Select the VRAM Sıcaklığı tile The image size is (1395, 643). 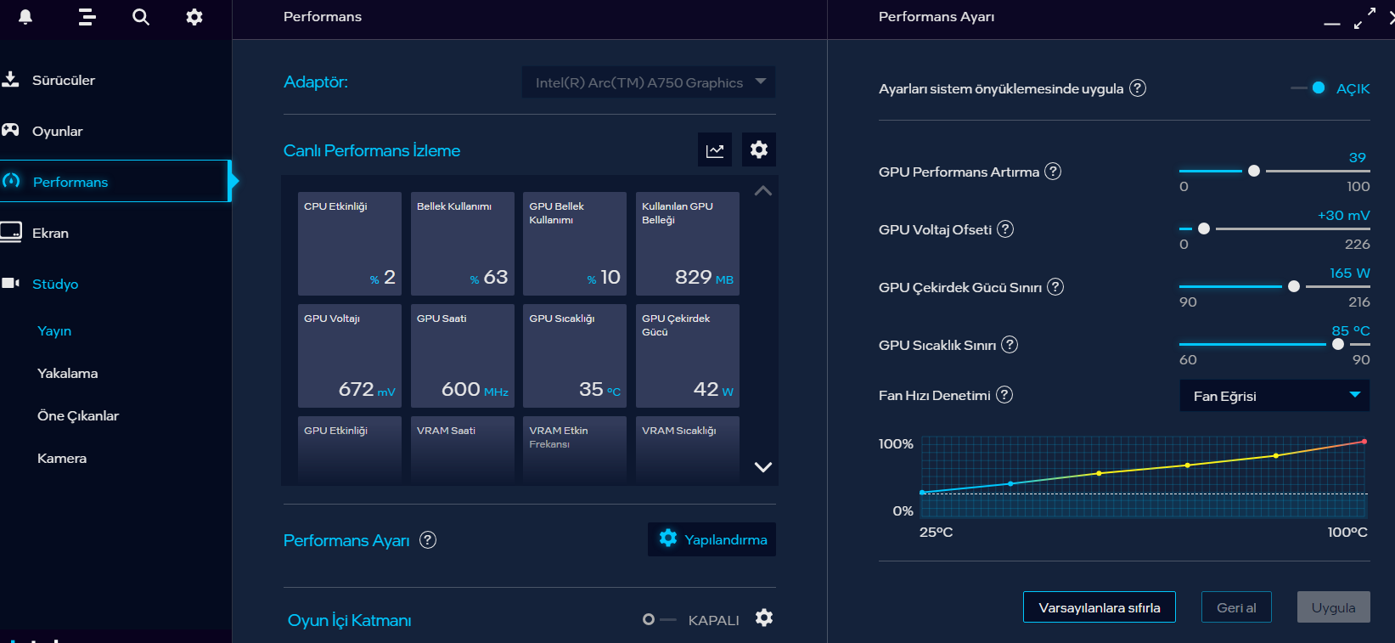point(688,450)
